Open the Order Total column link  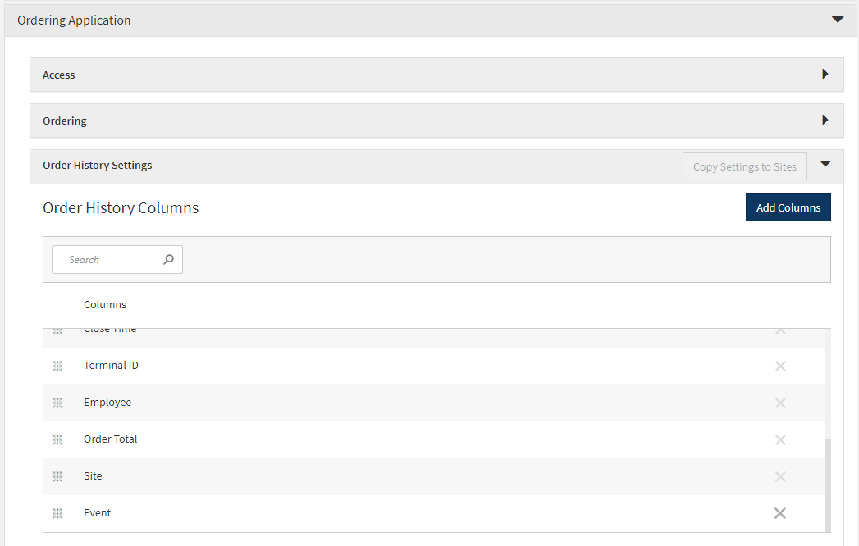tap(110, 439)
